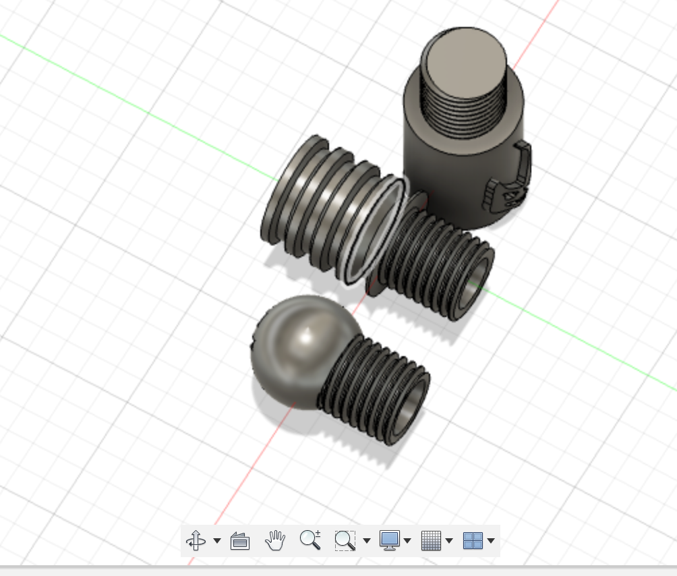Open the Zoom Window dropdown arrow
The height and width of the screenshot is (576, 677).
pos(367,541)
